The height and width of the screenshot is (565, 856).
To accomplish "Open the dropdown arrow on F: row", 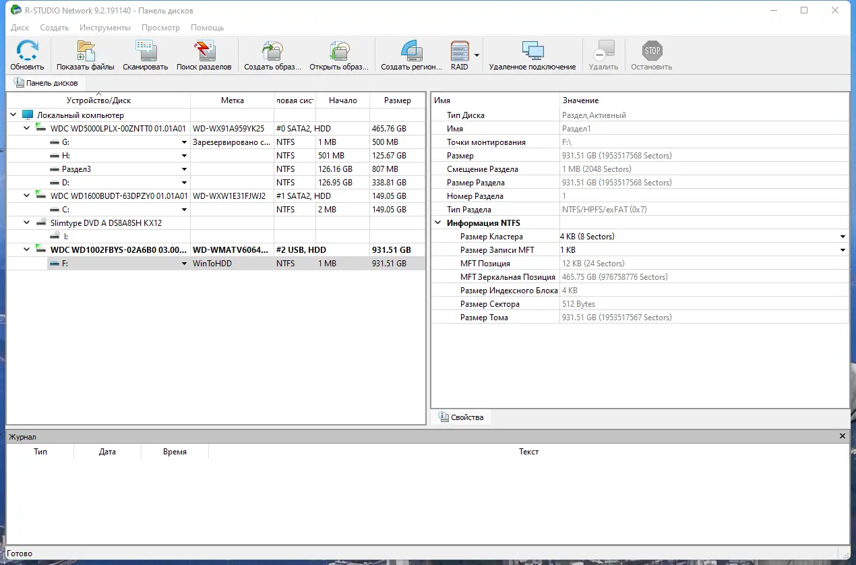I will pyautogui.click(x=184, y=264).
